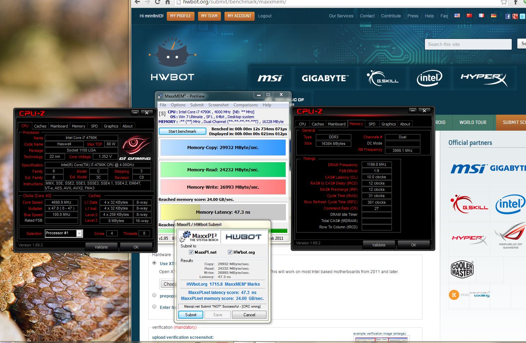This screenshot has height=343, width=526.
Task: Click Cancel in the HWbot Submit dialog
Action: click(249, 315)
